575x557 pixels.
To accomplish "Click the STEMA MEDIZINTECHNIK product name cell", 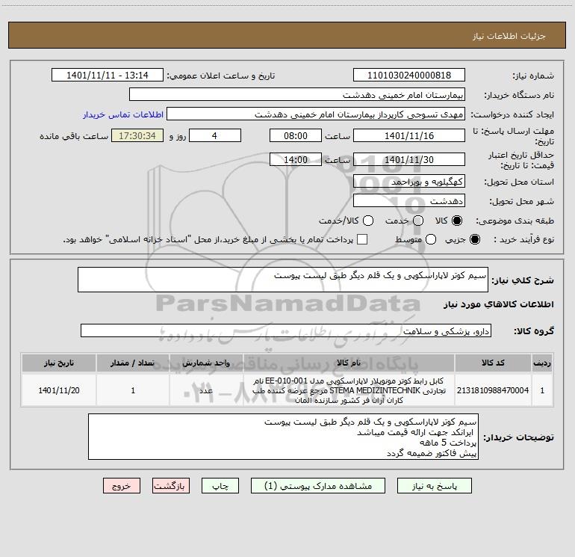I will [349, 390].
